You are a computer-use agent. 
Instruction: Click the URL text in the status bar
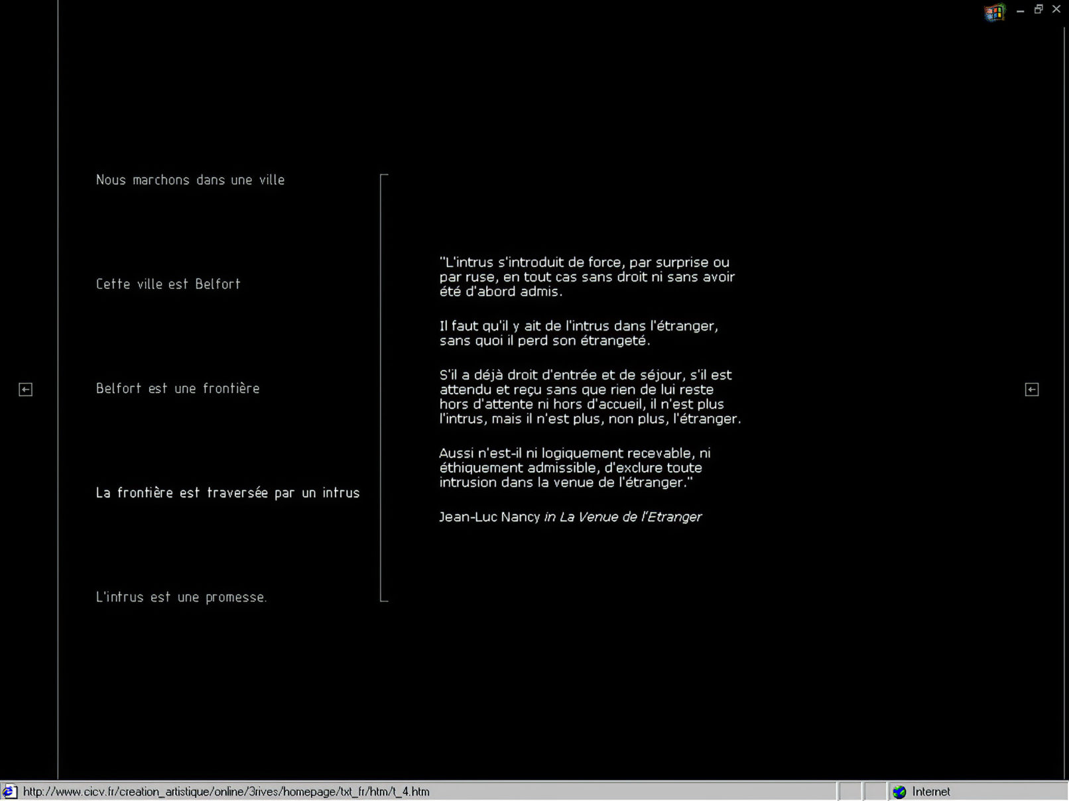point(225,792)
